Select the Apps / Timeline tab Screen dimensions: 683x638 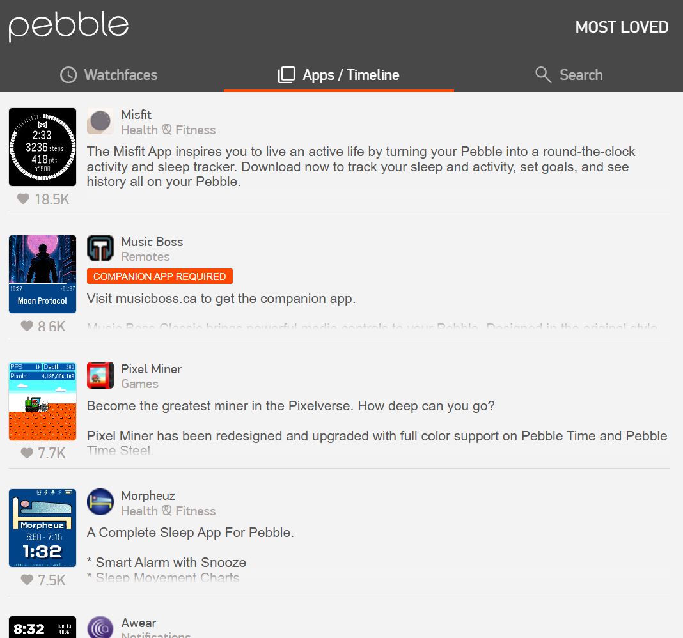coord(339,75)
